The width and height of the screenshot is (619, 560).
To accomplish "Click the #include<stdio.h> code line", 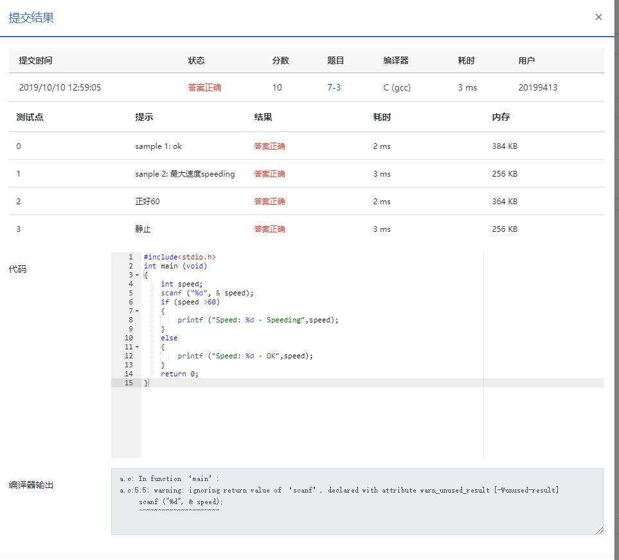I will 179,257.
